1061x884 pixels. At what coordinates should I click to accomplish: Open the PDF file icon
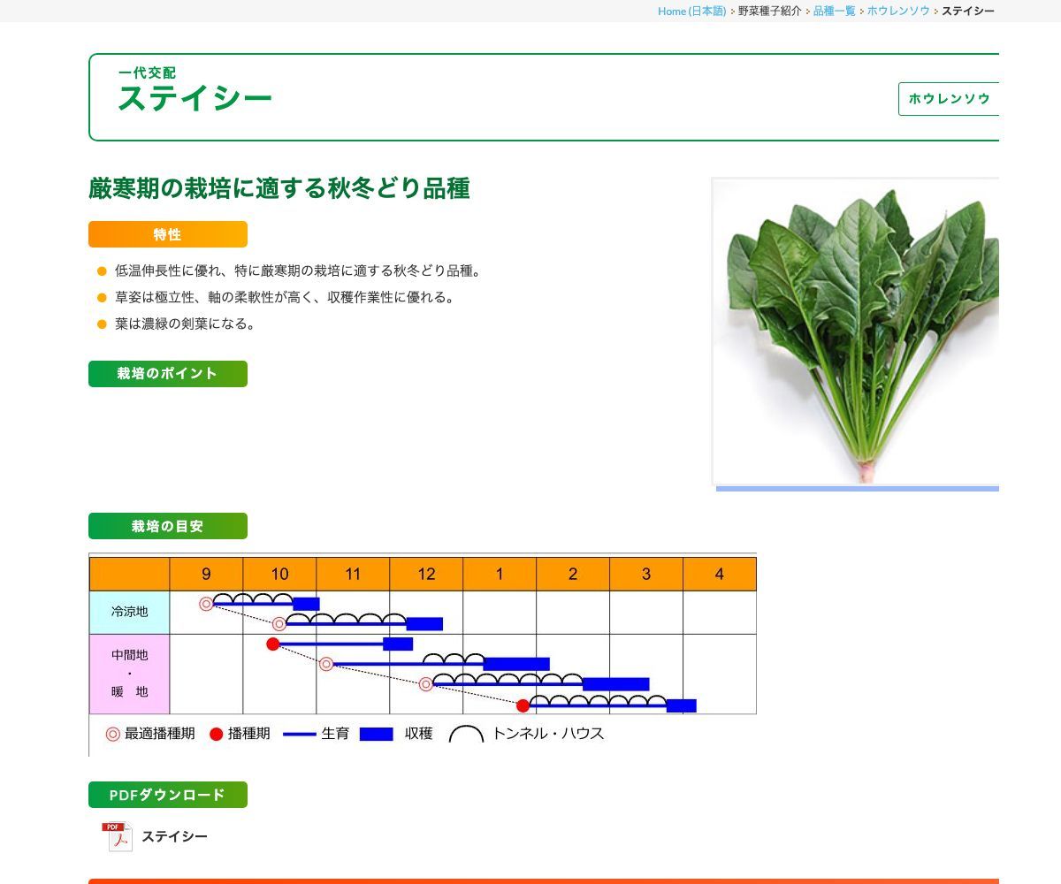tap(117, 836)
